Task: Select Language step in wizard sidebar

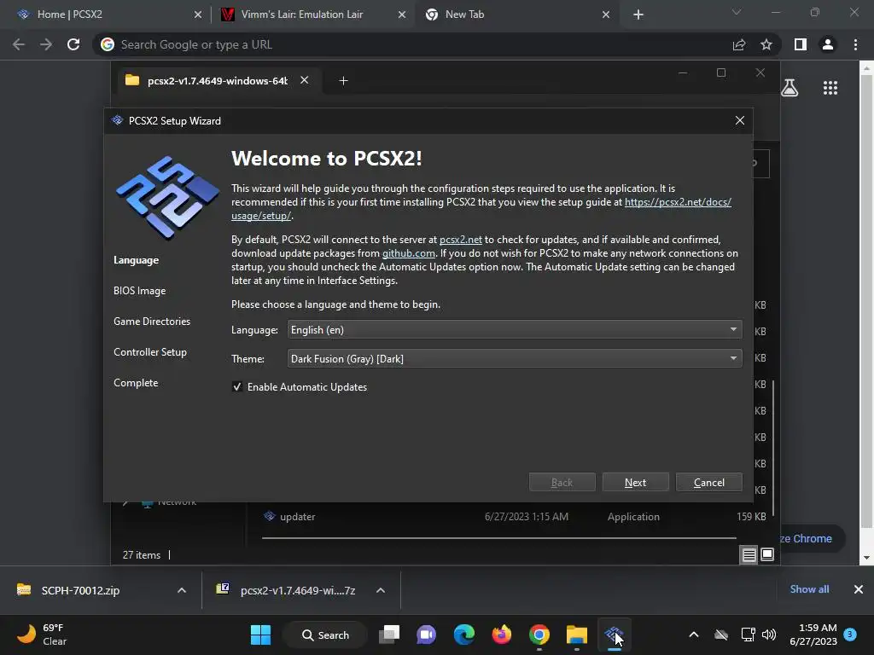Action: pyautogui.click(x=136, y=260)
